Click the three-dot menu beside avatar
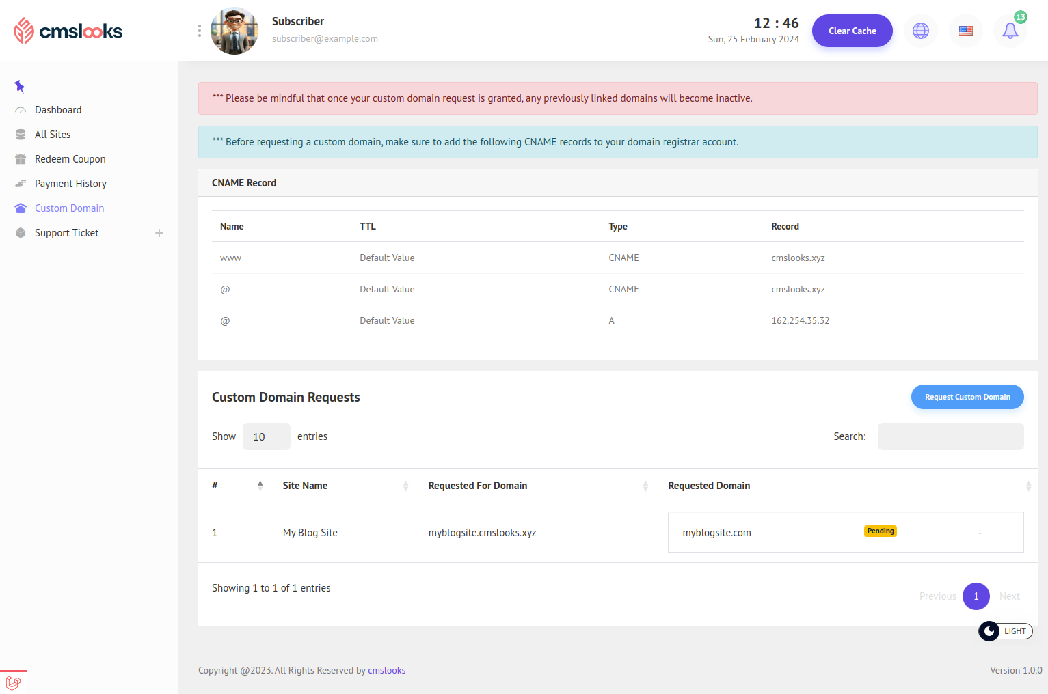This screenshot has height=694, width=1048. tap(199, 31)
